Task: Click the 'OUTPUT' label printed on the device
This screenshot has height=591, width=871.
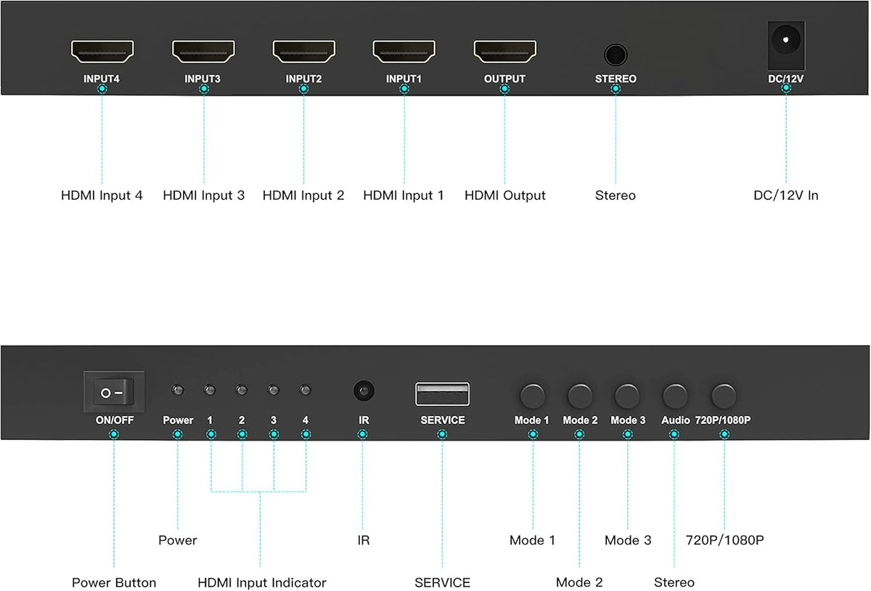Action: 504,79
